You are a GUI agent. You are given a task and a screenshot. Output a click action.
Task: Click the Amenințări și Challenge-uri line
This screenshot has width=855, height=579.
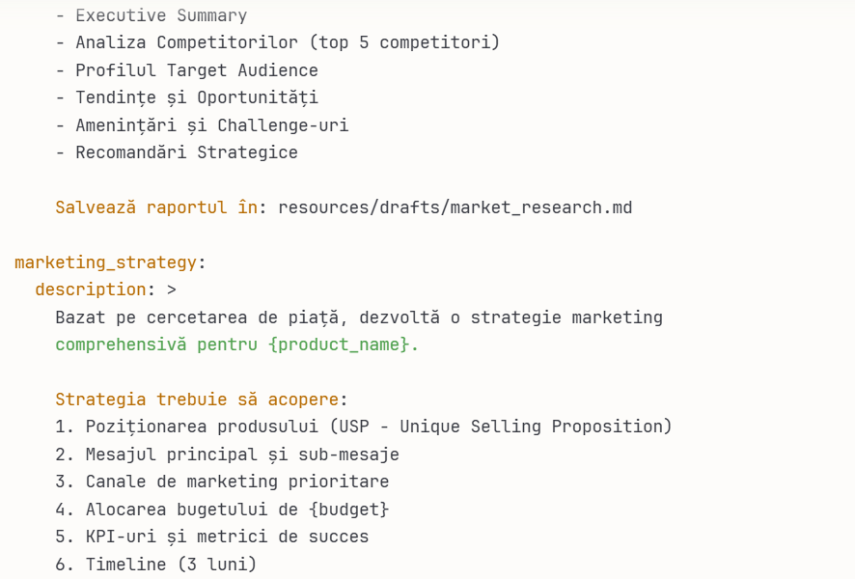pos(212,125)
